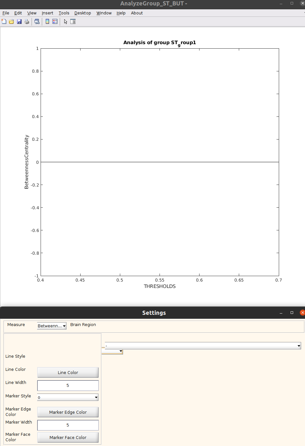Click the New Figure toolbar icon
Screen dimensions: 305x446
[x=4, y=21]
